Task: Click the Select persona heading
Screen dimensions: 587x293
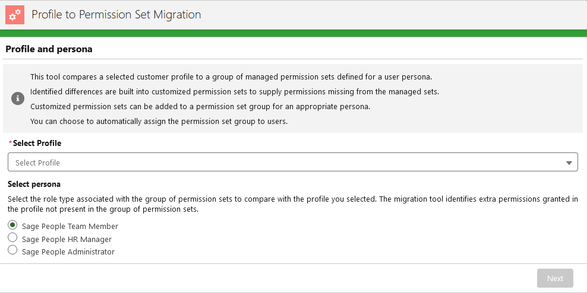Action: click(34, 184)
